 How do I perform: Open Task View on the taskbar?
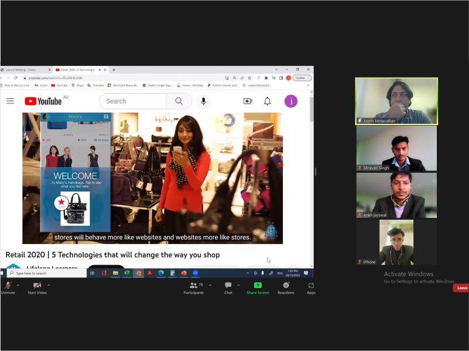pos(92,273)
